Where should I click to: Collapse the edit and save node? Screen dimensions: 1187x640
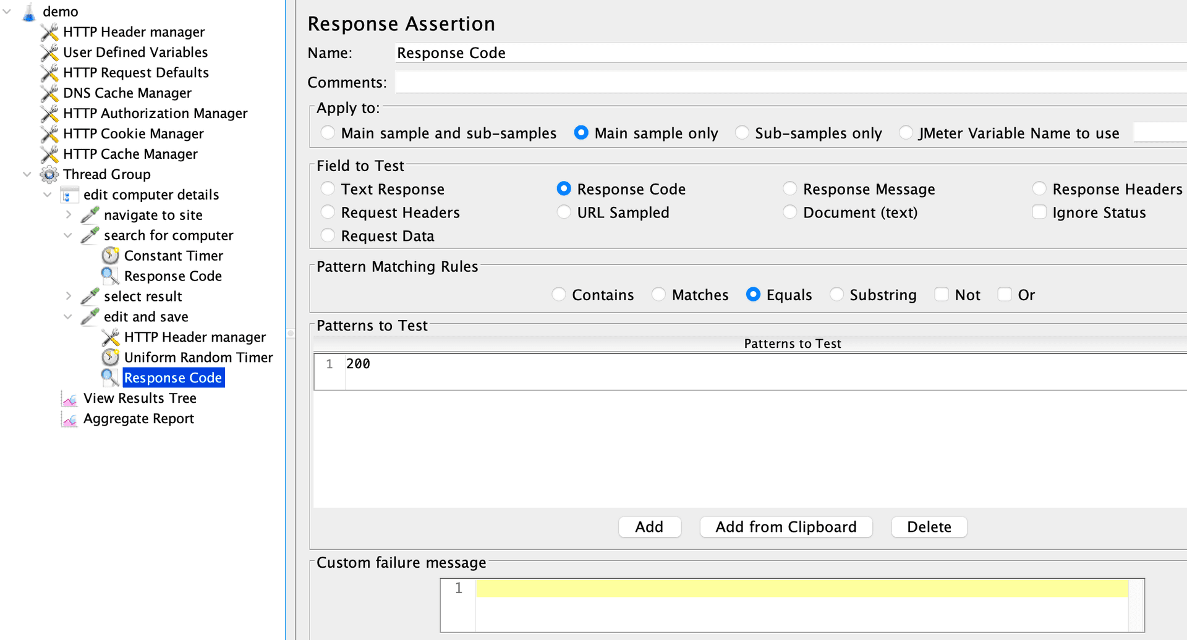pyautogui.click(x=68, y=317)
